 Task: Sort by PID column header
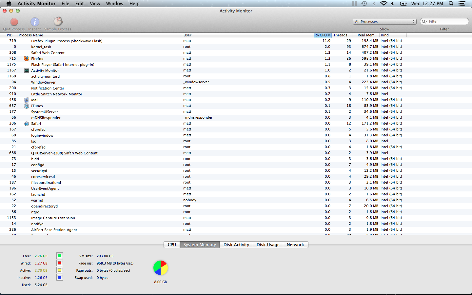click(10, 35)
